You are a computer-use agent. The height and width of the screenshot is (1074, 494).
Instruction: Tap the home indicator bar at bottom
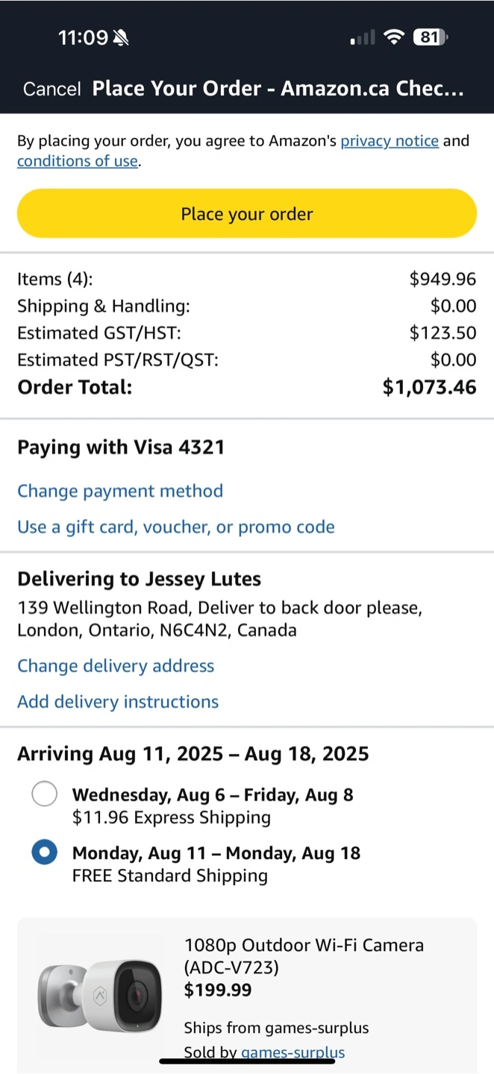[247, 1061]
